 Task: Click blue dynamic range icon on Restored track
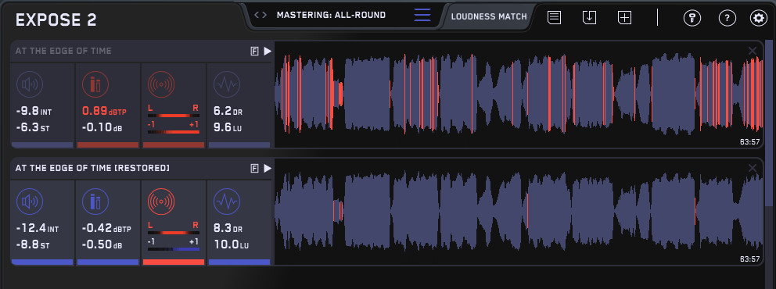227,202
